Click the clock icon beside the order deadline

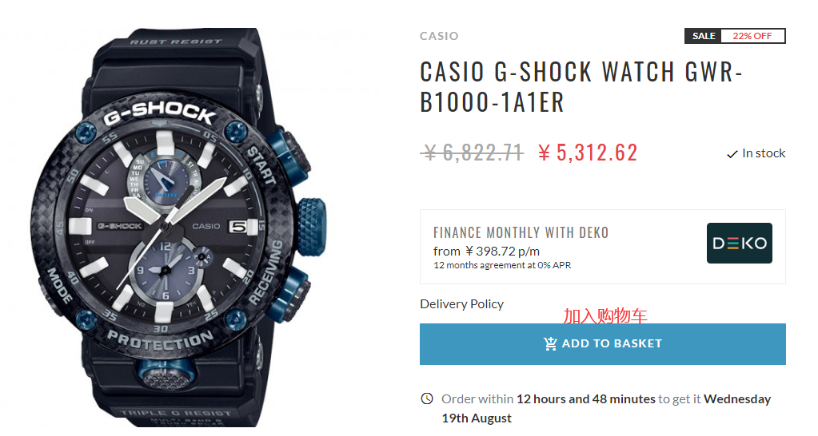click(x=427, y=398)
